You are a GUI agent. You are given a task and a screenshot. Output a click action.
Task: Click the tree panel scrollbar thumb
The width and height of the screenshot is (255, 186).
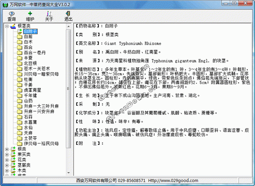click(x=68, y=89)
